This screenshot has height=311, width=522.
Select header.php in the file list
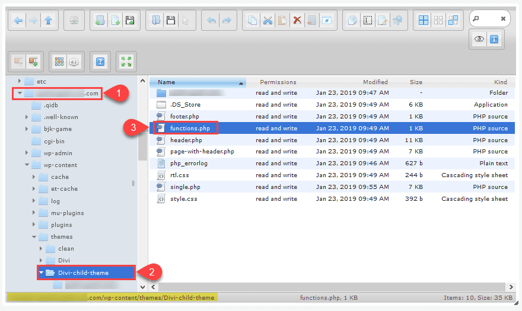pyautogui.click(x=186, y=140)
